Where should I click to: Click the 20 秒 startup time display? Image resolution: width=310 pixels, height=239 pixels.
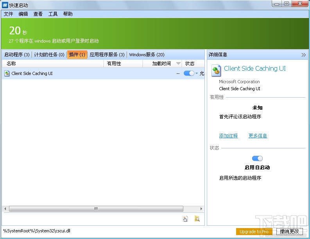click(x=18, y=31)
